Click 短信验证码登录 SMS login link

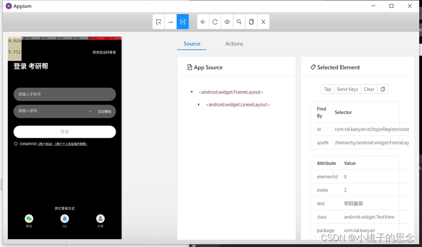coord(104,52)
